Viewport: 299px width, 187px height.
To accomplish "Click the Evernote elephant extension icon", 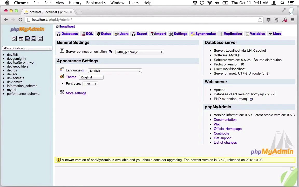I will (276, 20).
